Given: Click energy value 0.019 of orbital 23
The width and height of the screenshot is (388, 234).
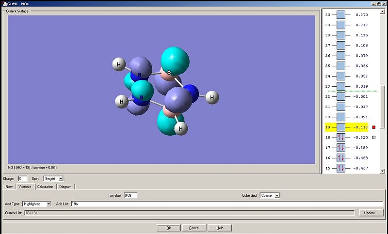Looking at the screenshot, I should click(361, 86).
